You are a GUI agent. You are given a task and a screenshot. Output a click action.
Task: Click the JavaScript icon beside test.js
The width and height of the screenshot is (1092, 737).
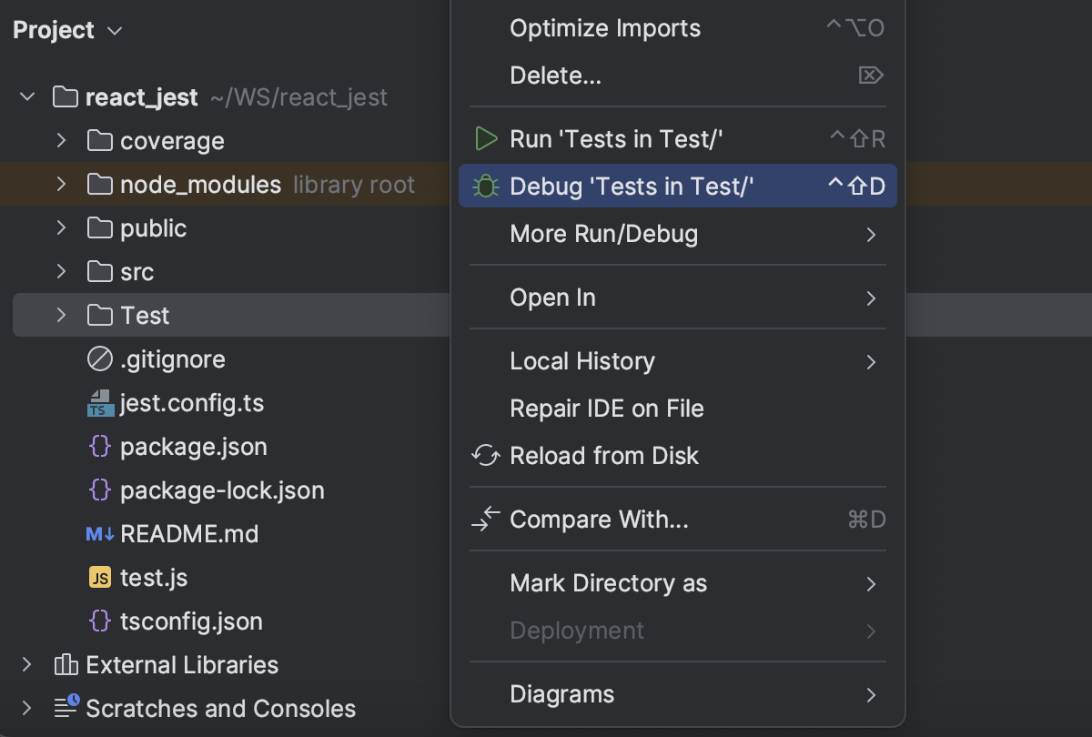coord(102,578)
